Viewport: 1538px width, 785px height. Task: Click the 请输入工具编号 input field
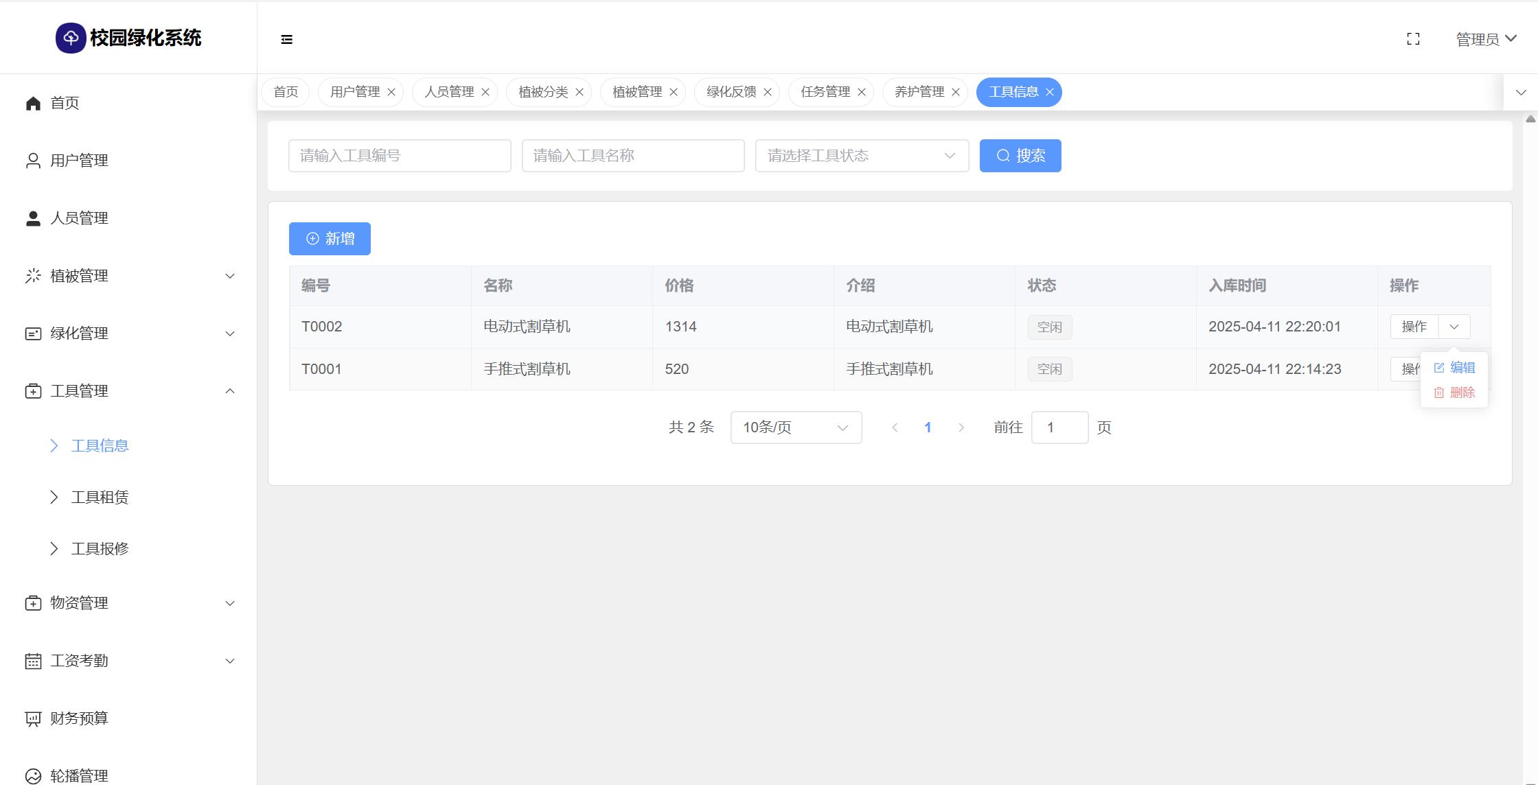pos(400,156)
